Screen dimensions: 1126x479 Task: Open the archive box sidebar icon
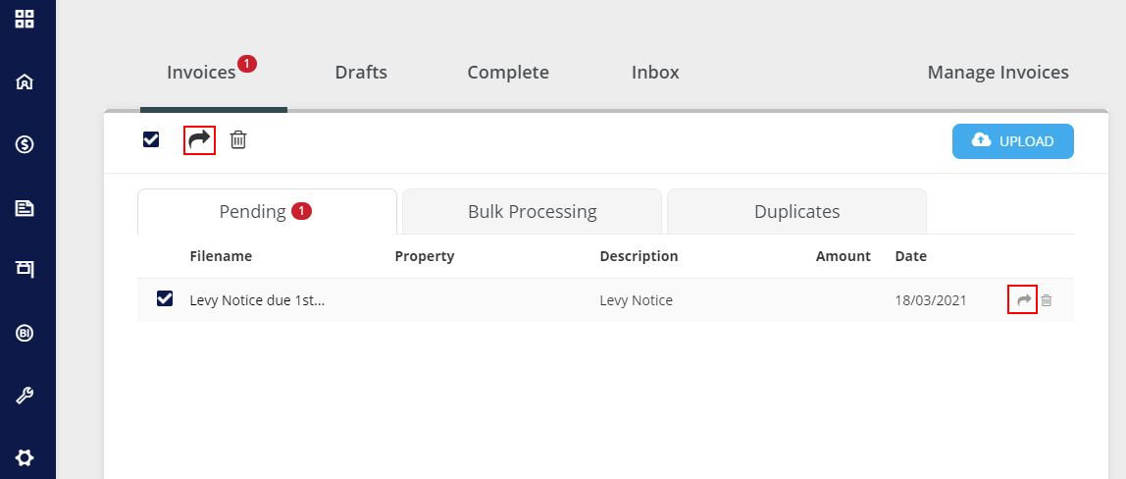[25, 269]
